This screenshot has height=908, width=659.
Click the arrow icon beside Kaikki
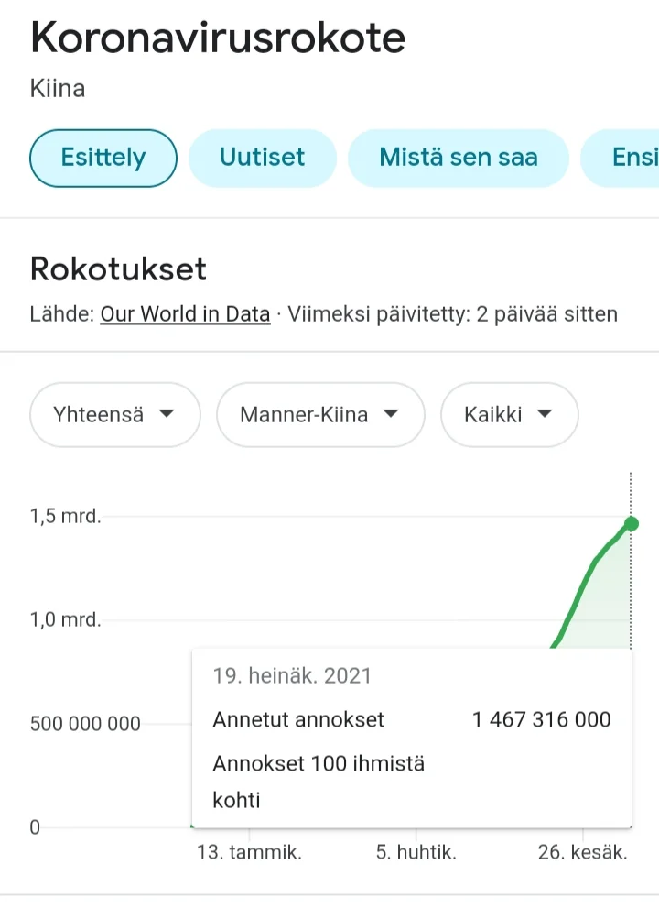[545, 415]
